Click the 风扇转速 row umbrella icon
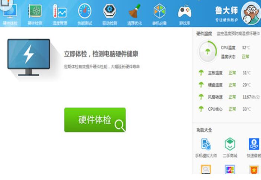 click(201, 97)
